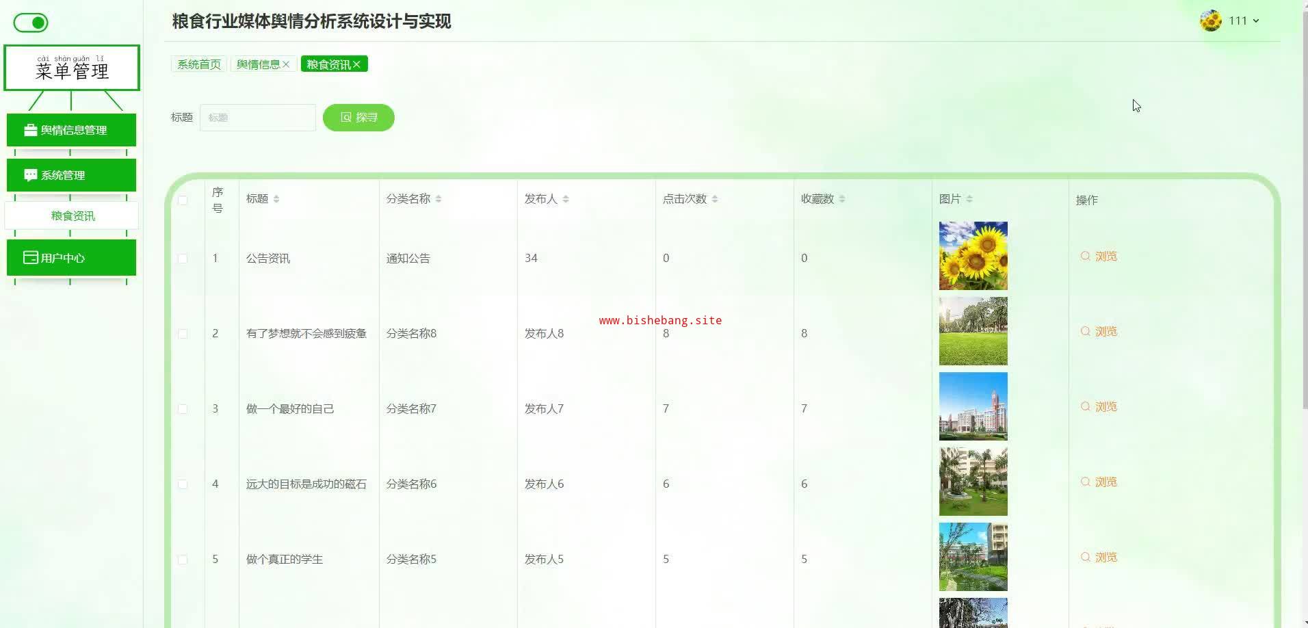Click 浏览 for 做一个最好的自己
Viewport: 1308px width, 628px height.
[x=1099, y=407]
